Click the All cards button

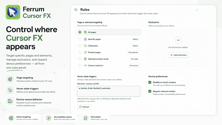pyautogui.click(x=134, y=59)
